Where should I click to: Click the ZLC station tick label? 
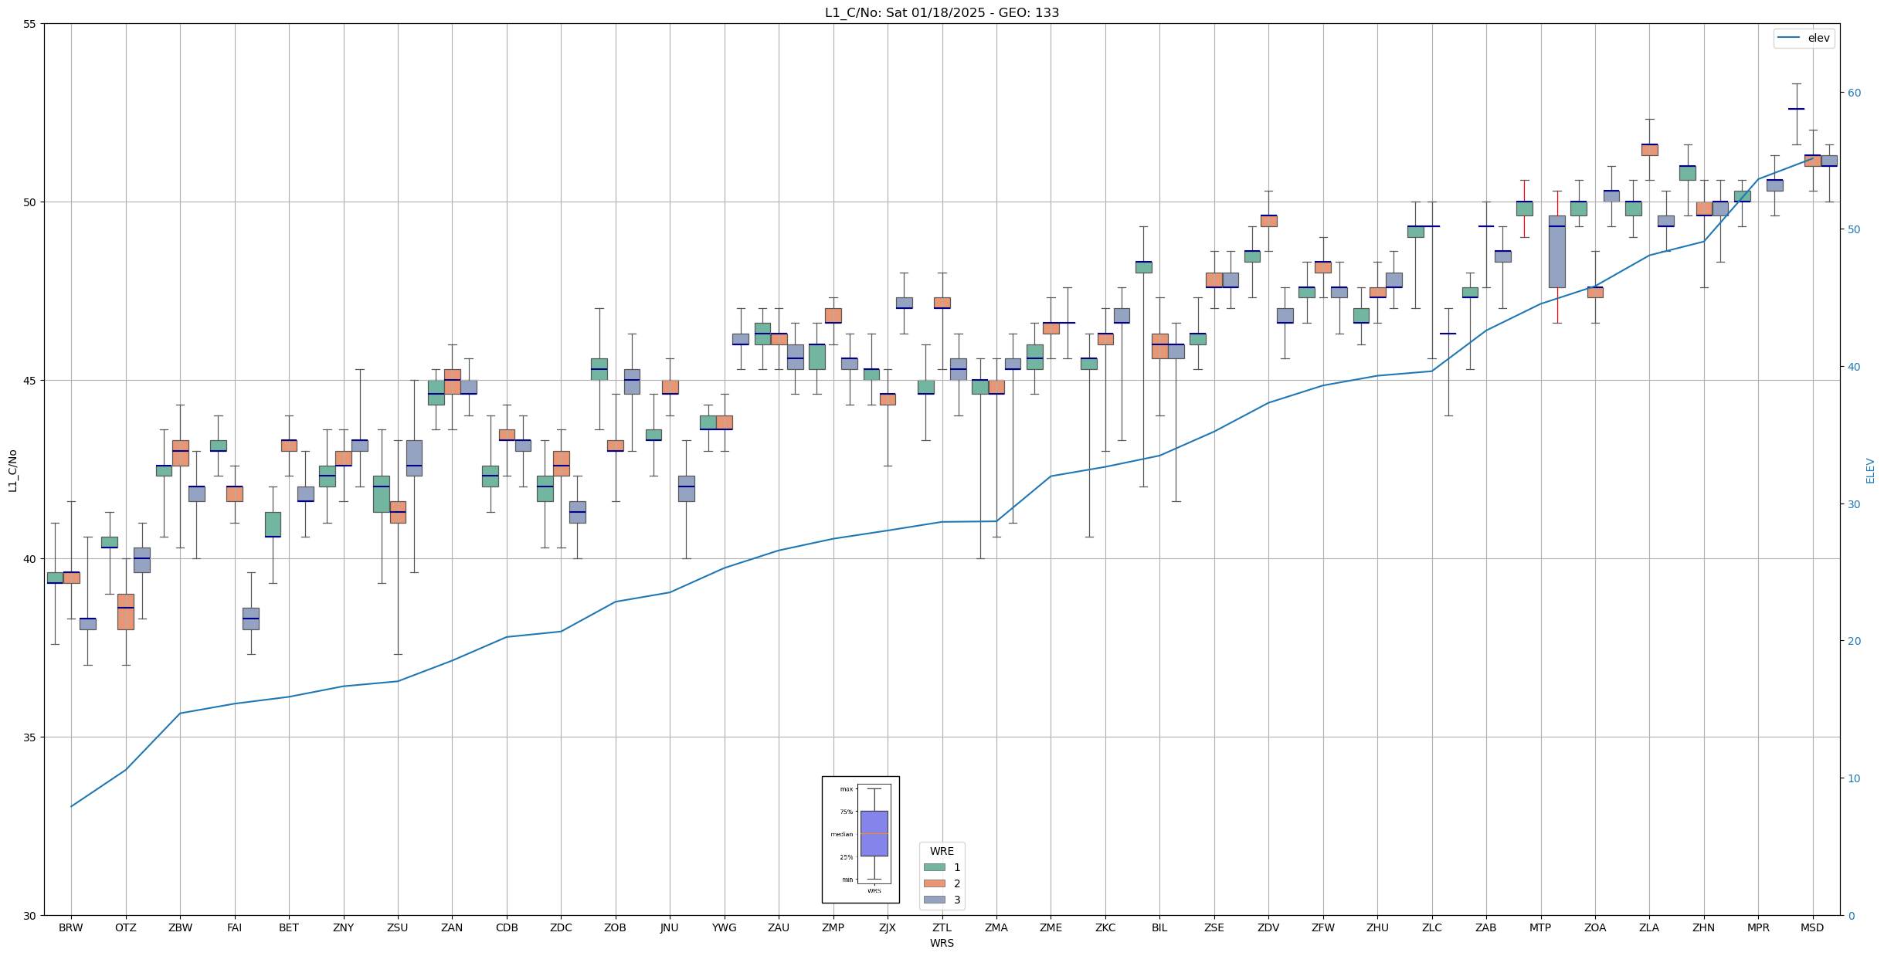tap(1431, 927)
